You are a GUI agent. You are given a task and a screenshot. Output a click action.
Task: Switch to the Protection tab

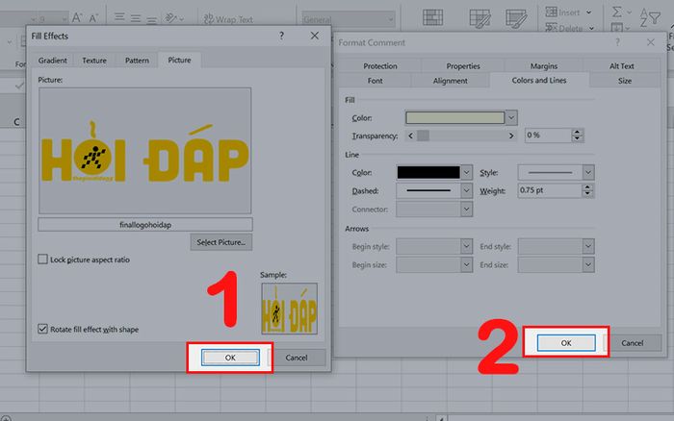tap(380, 66)
